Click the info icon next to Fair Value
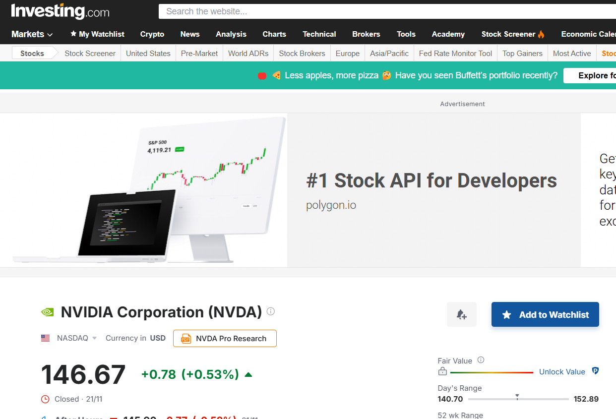This screenshot has height=419, width=616. (x=481, y=360)
